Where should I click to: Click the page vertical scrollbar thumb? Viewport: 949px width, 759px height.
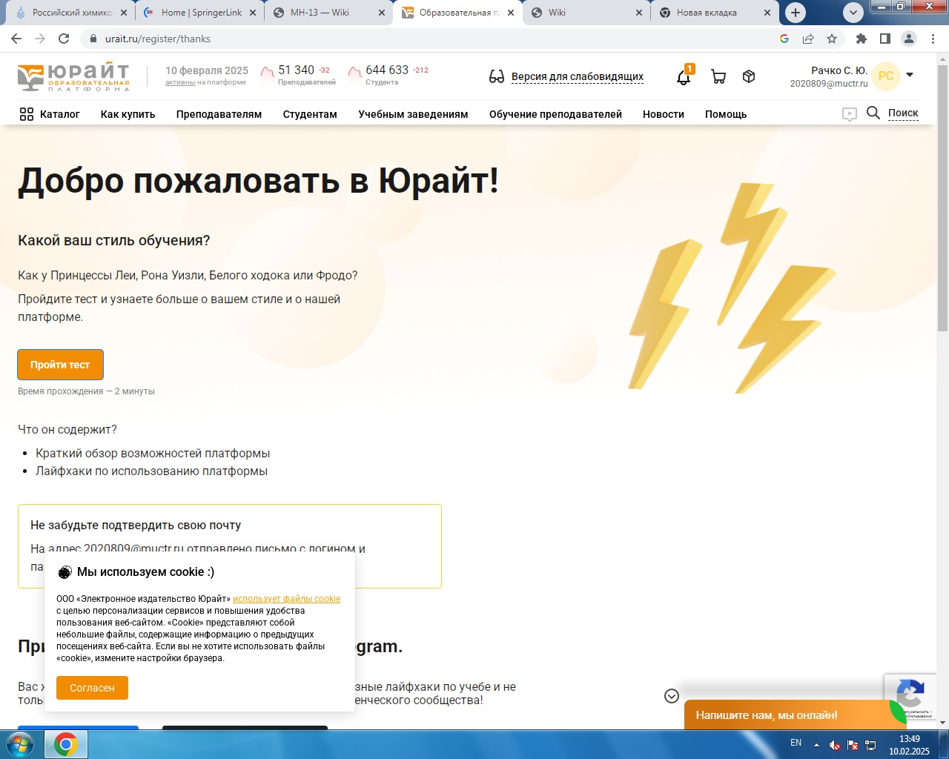click(x=942, y=198)
